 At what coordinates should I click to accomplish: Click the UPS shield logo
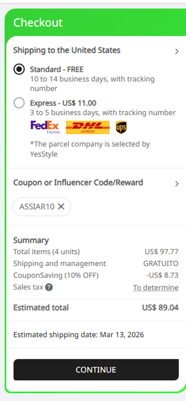tap(121, 127)
